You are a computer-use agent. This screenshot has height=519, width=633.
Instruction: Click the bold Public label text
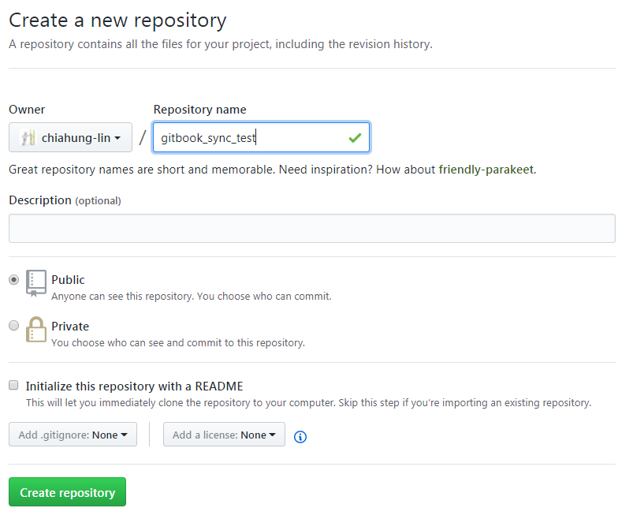tap(68, 280)
